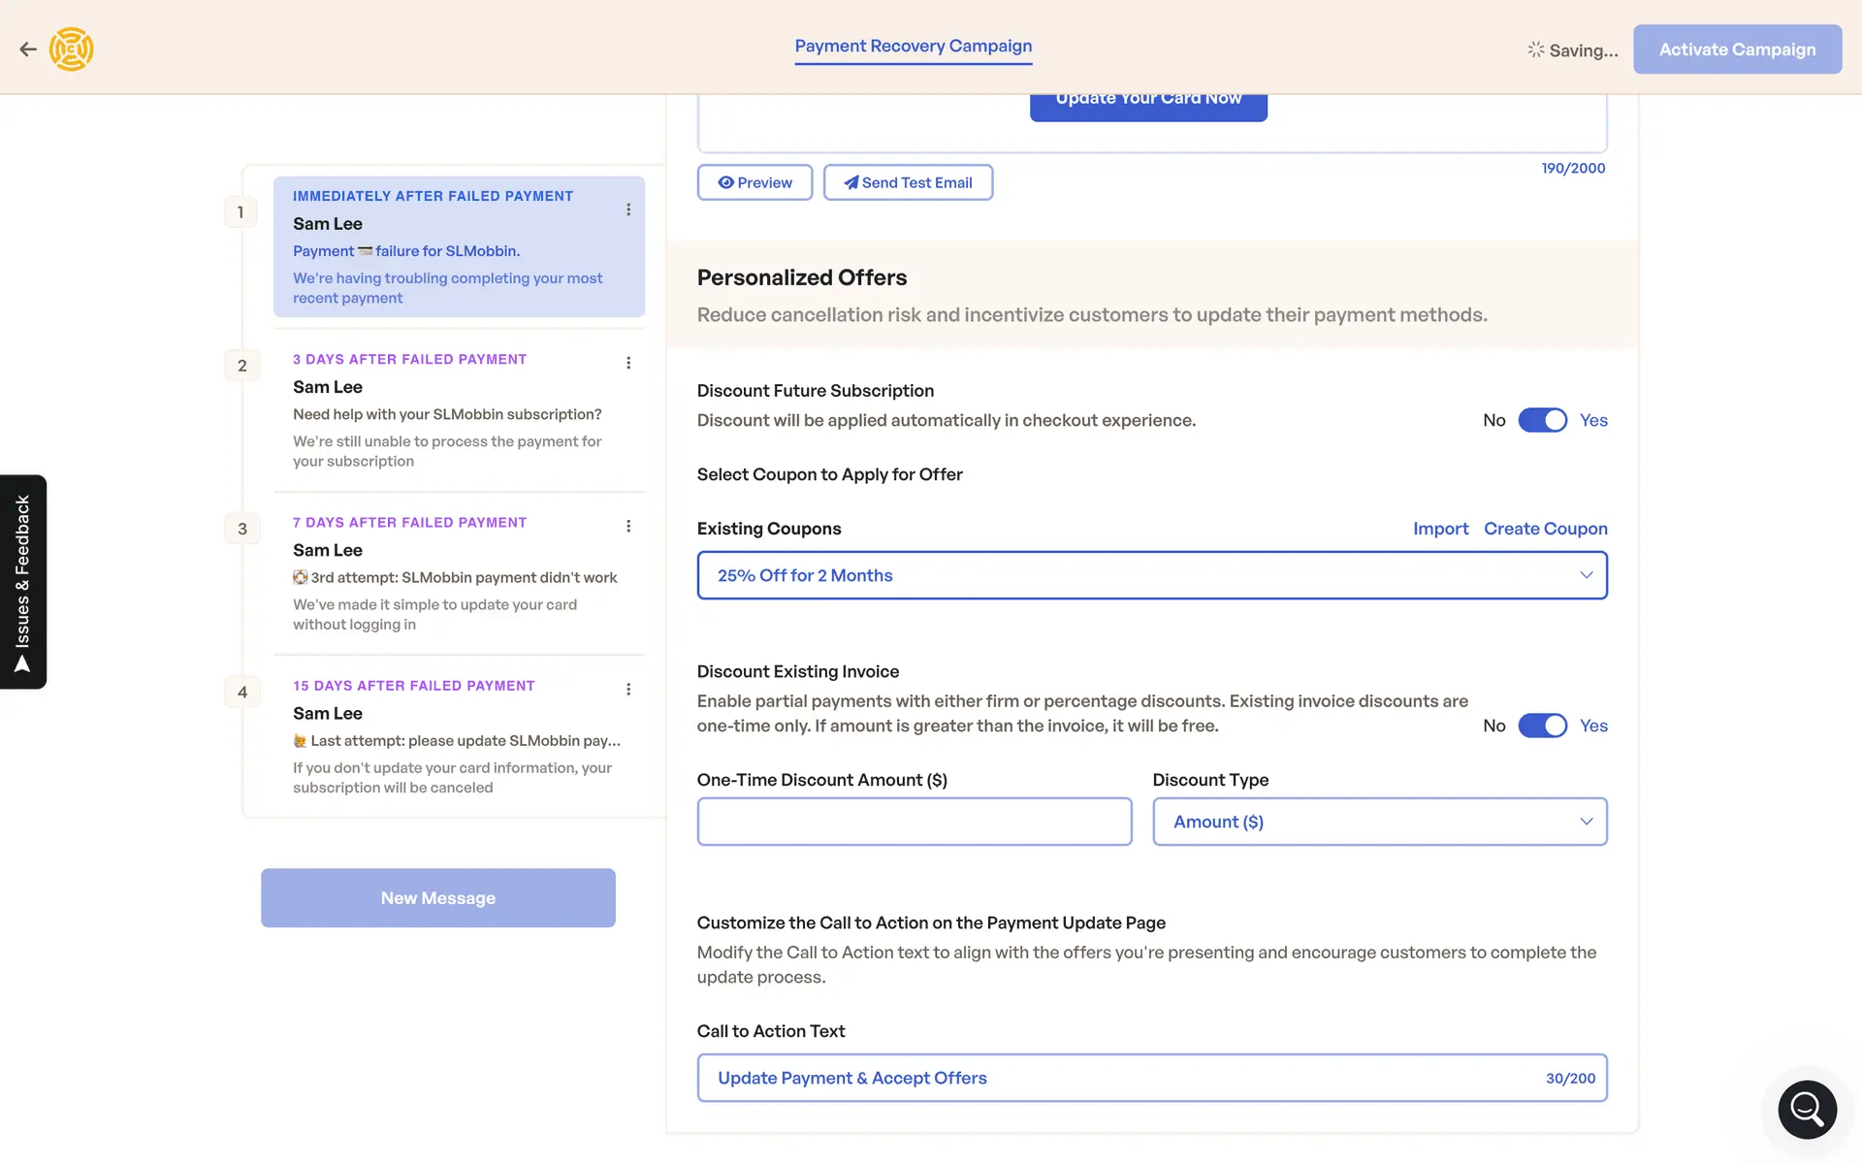Click the yellow circular app logo
Image resolution: width=1862 pixels, height=1164 pixels.
(x=72, y=49)
